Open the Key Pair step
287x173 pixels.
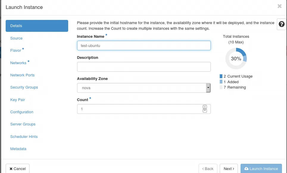(18, 100)
